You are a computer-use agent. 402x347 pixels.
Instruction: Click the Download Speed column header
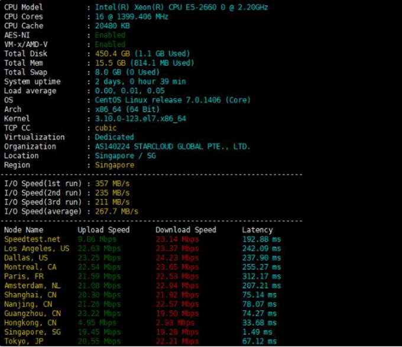tap(186, 230)
